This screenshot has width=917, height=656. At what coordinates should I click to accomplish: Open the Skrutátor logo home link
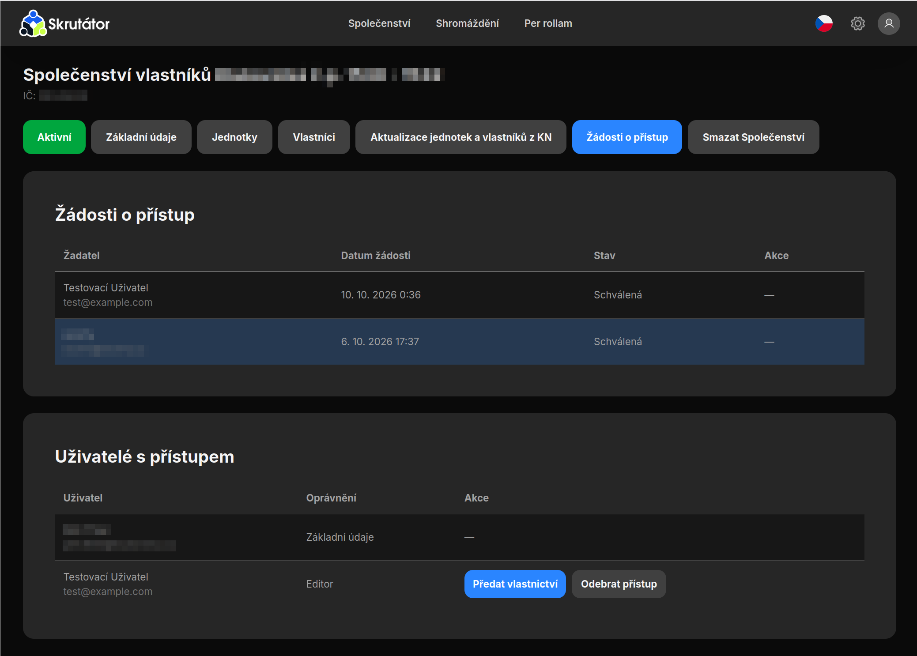pyautogui.click(x=64, y=23)
